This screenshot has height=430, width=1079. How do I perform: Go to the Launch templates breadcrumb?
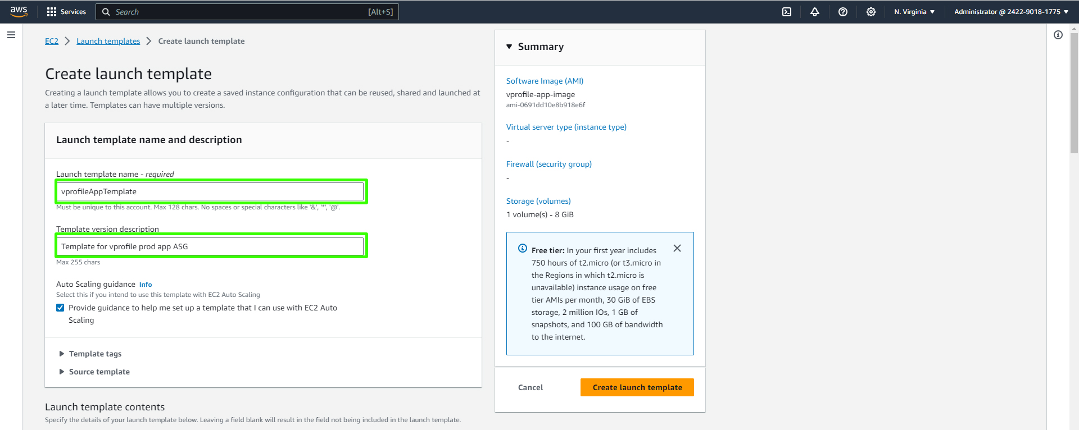[x=108, y=41]
